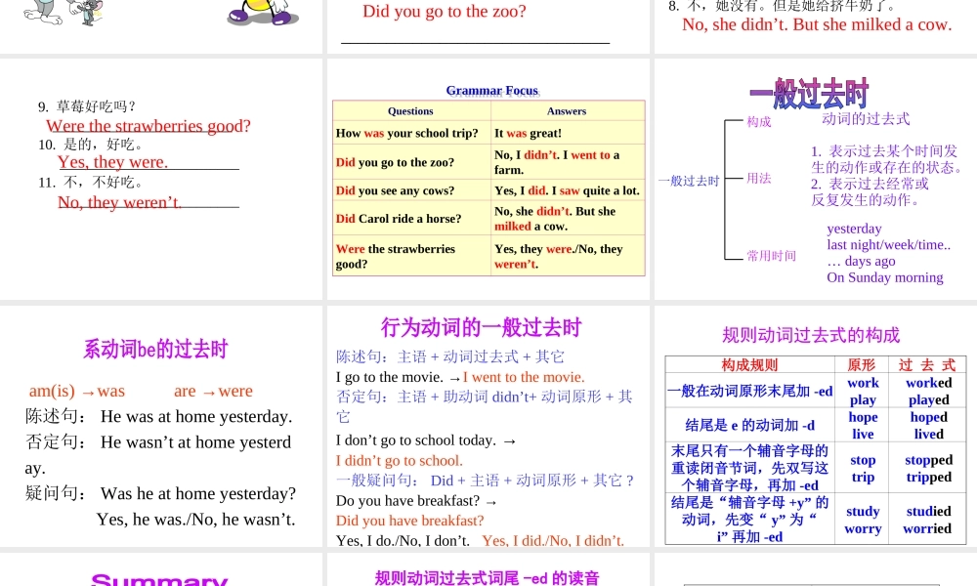The image size is (977, 586).
Task: Select the 'studied worried' past form cell
Action: coord(928,520)
